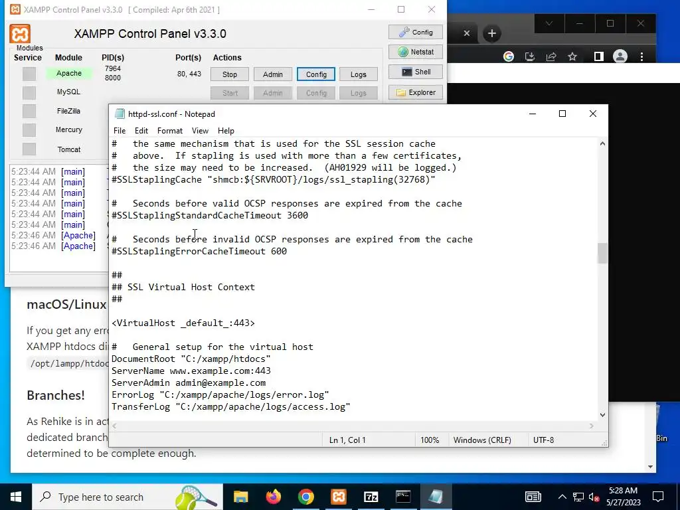680x510 pixels.
Task: Click the ServerName www.example.com:443 line
Action: click(191, 371)
